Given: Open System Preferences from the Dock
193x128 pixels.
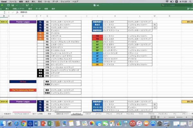Looking at the screenshot, I should 160,124.
